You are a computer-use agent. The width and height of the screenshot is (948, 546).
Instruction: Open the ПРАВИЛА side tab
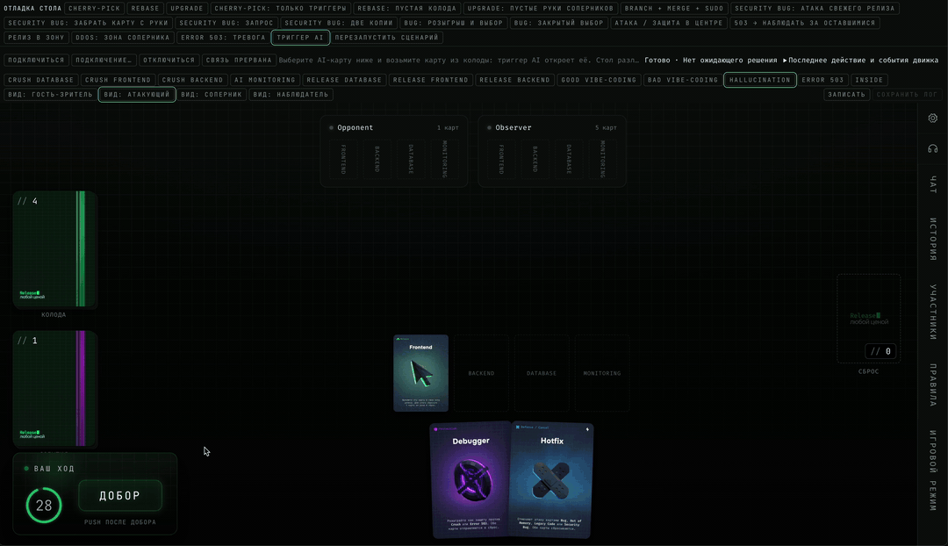pos(933,385)
